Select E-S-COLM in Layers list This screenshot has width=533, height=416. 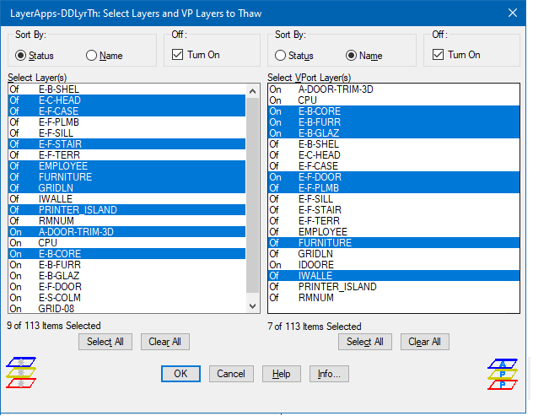click(x=127, y=298)
